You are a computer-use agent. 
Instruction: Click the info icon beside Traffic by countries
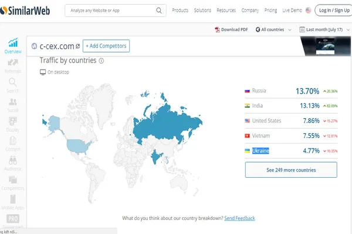click(x=101, y=61)
